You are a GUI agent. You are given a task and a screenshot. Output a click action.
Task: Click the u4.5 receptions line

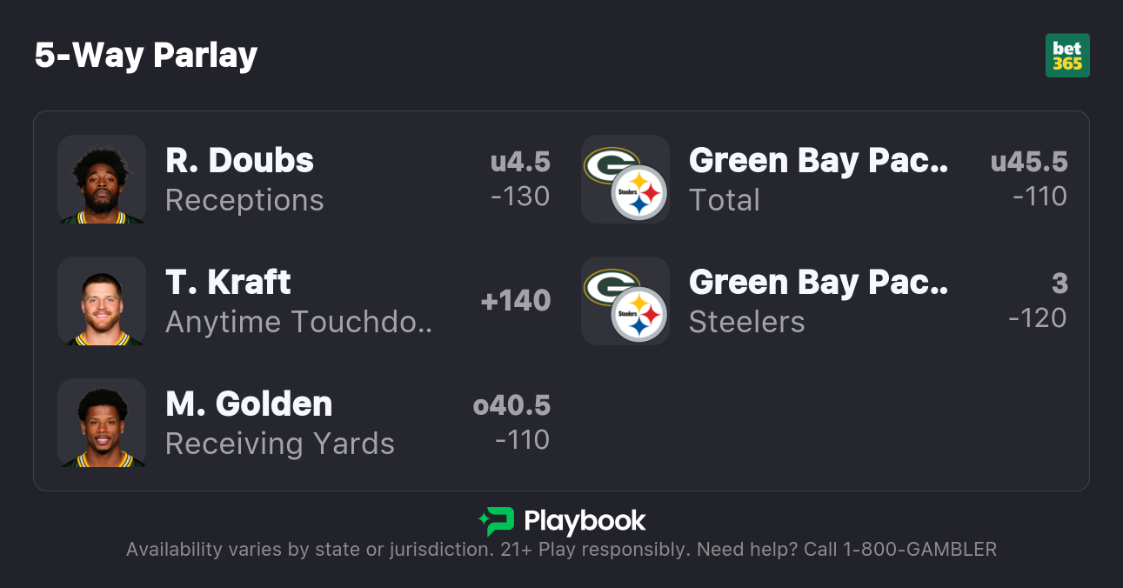pos(520,162)
